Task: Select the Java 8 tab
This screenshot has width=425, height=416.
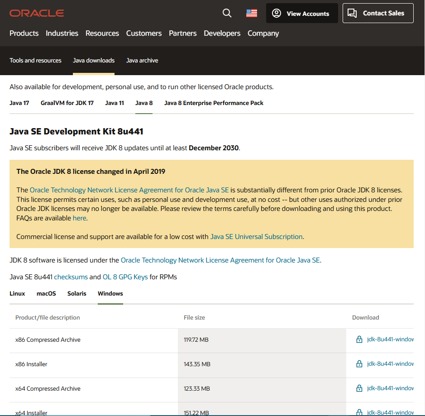Action: pyautogui.click(x=144, y=103)
